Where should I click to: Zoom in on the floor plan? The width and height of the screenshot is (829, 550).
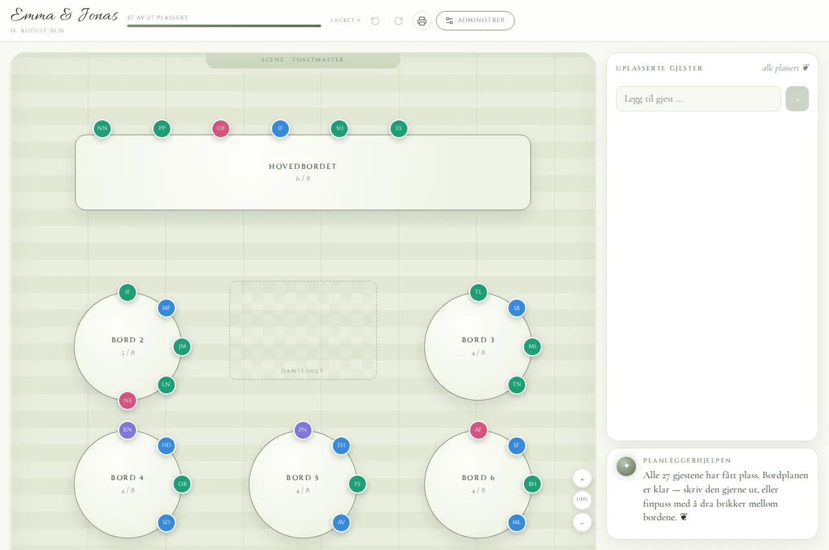pos(582,479)
